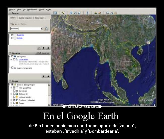The height and width of the screenshot is (139, 164).
Task: Enable the Edificios 3D layer checkbox
Action: point(14,94)
